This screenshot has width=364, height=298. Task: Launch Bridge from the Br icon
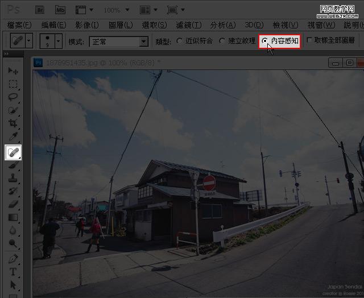40,10
